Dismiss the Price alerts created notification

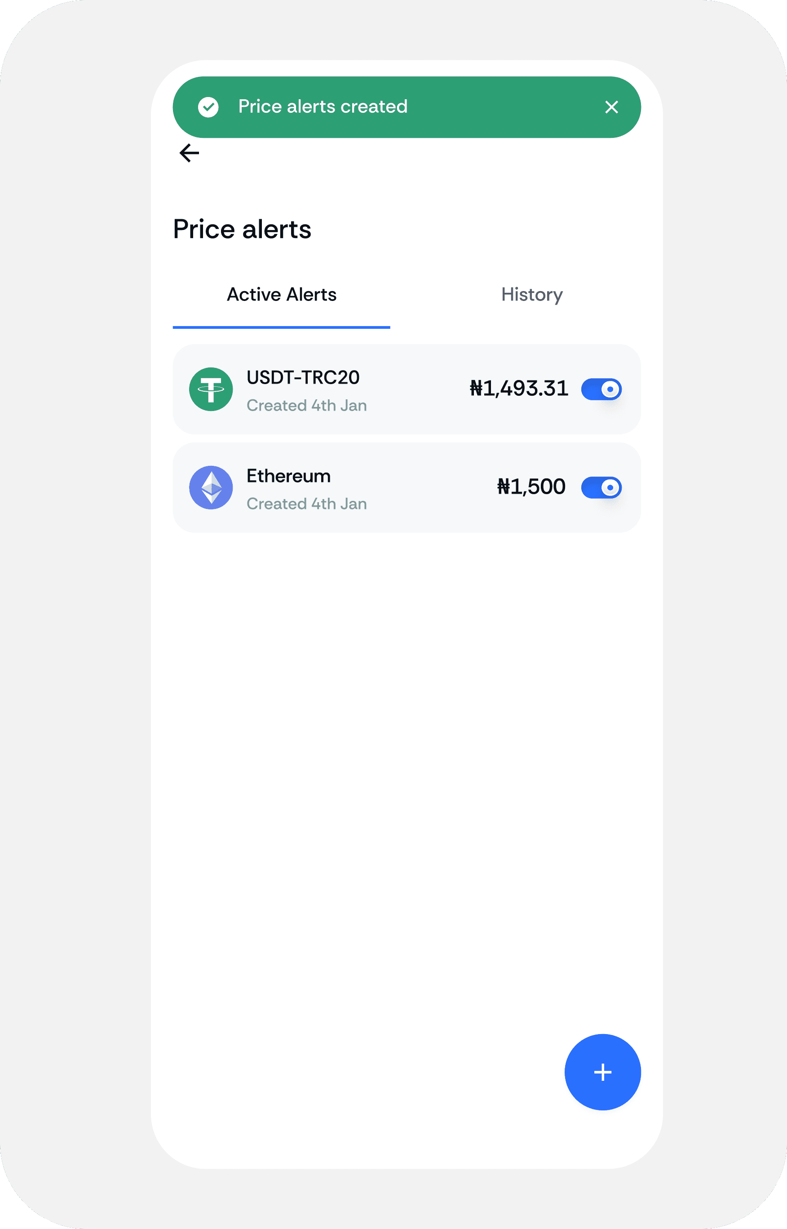click(x=611, y=107)
